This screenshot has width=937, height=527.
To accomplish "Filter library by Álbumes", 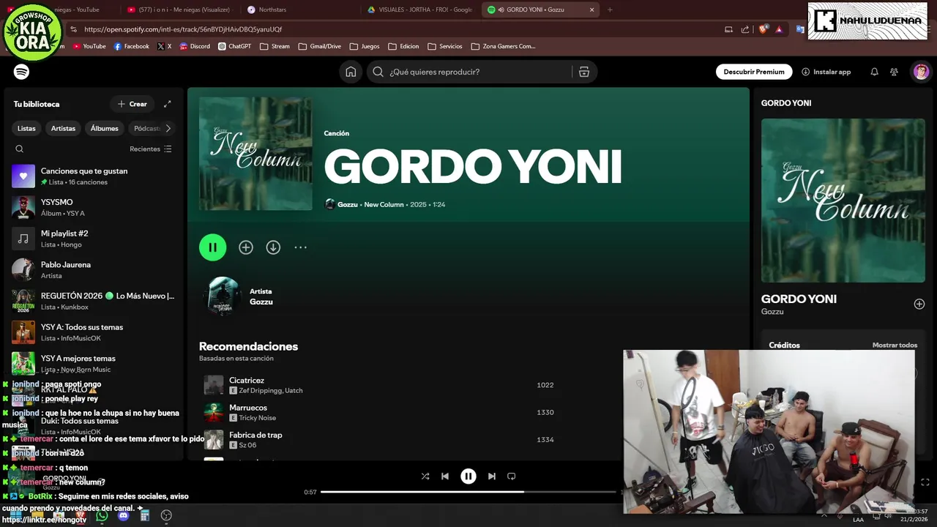I will 105,128.
